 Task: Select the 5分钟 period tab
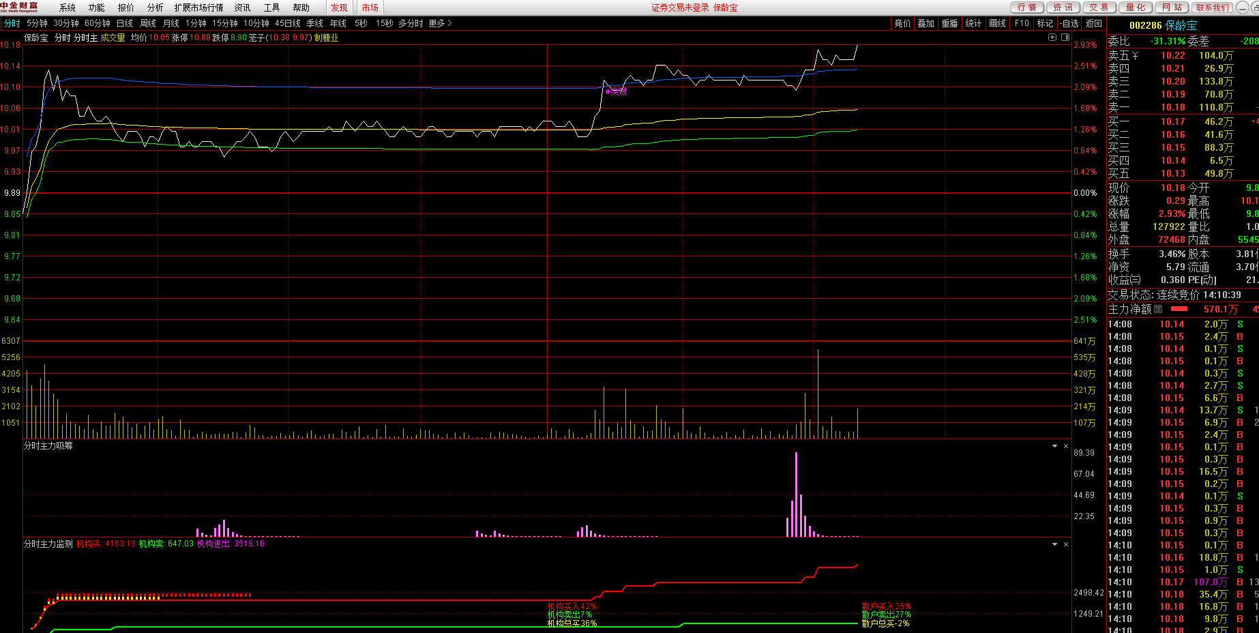point(38,23)
